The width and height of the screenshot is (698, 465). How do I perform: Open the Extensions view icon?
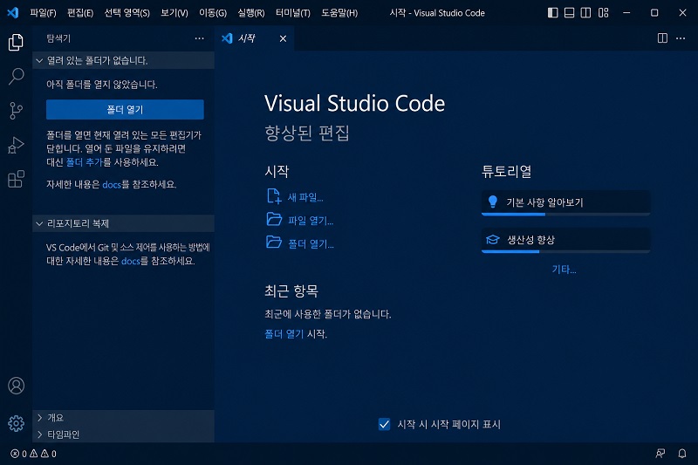[x=16, y=180]
